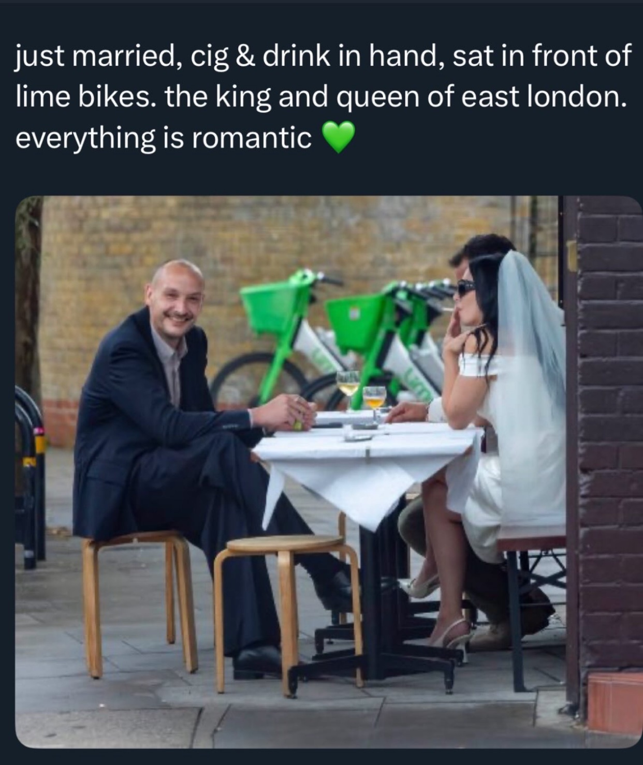643x765 pixels.
Task: Click the bride's dark sunglasses
Action: click(465, 286)
